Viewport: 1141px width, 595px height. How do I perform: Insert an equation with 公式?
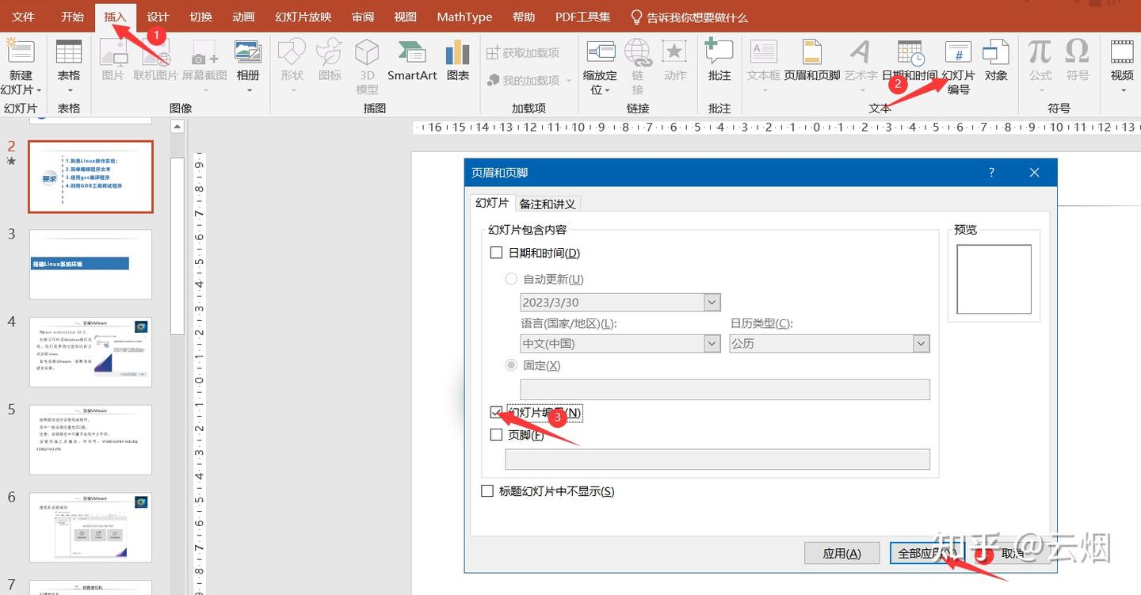(1039, 63)
